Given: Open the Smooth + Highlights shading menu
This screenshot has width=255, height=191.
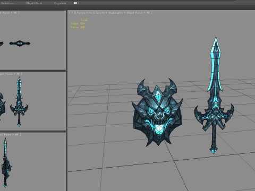Looking at the screenshot, I should [x=109, y=13].
